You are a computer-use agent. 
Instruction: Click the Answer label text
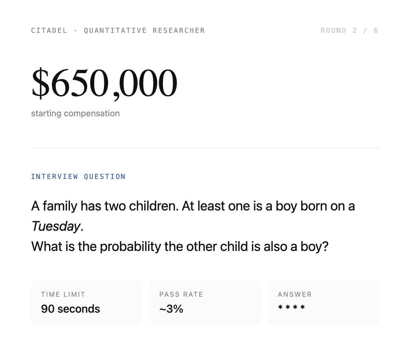pos(295,294)
